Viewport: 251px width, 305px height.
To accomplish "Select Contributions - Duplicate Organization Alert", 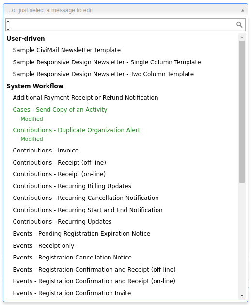I will (x=121, y=135).
